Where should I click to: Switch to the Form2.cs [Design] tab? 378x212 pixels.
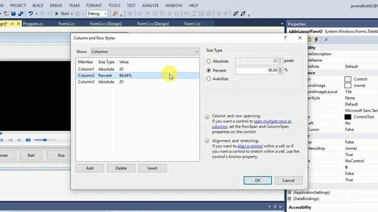coord(106,24)
